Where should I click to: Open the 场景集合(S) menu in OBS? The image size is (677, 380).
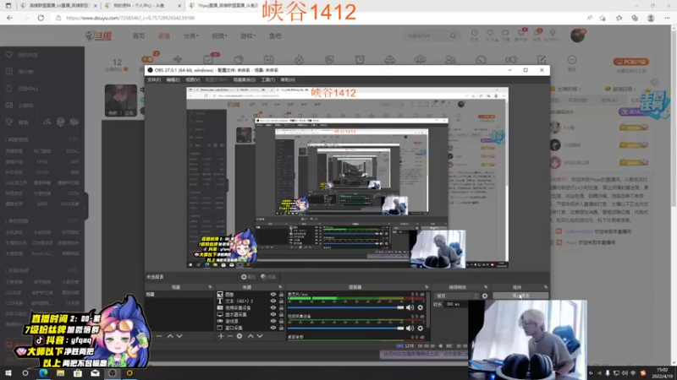tap(244, 79)
